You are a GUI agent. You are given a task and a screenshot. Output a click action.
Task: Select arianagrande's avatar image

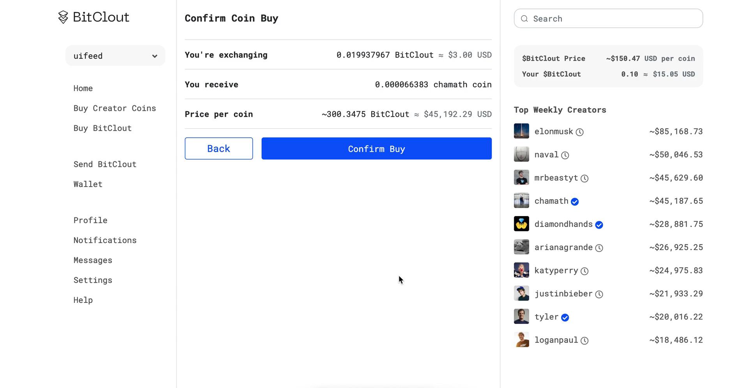(521, 247)
